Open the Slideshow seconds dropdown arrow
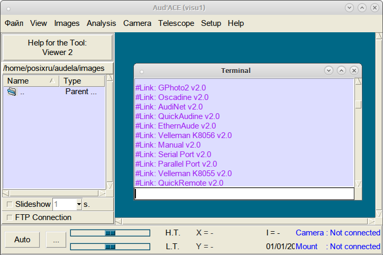The width and height of the screenshot is (383, 255). pos(79,204)
